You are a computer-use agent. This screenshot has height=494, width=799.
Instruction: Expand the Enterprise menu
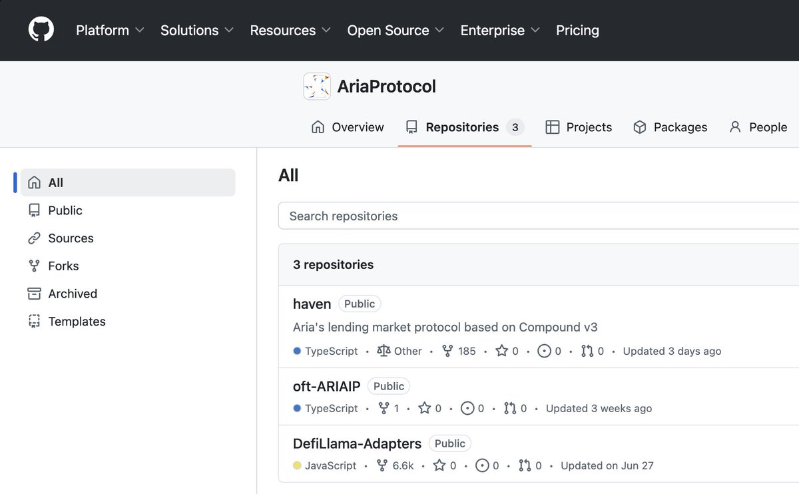[x=500, y=30]
